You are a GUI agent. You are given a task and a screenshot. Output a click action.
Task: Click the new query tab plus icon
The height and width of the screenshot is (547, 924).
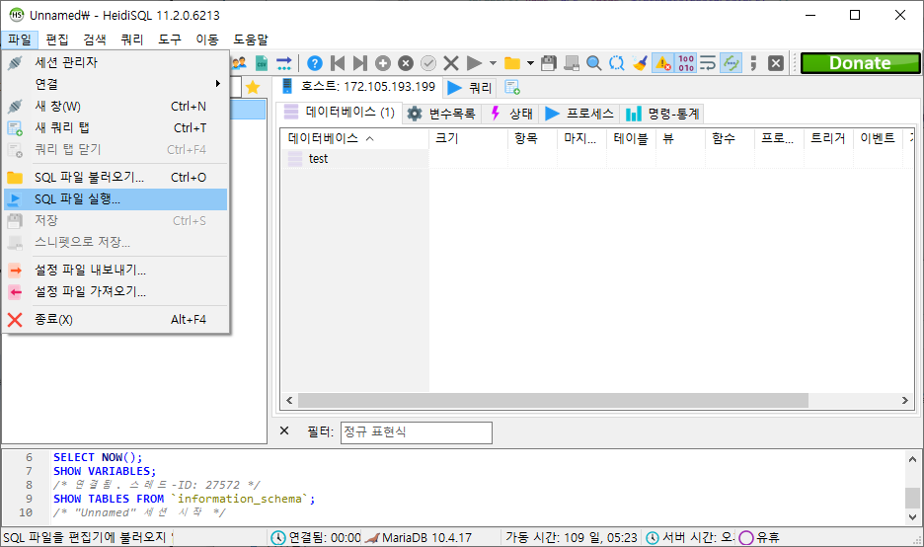coord(512,87)
